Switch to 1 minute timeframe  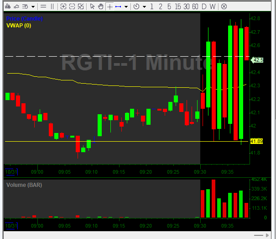[152, 7]
